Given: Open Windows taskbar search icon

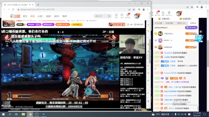Looking at the screenshot, I should pos(10,114).
